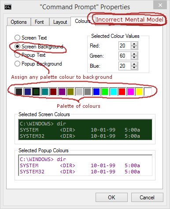This screenshot has width=170, height=209.
Task: Confirm changes with the OK button
Action: point(111,198)
